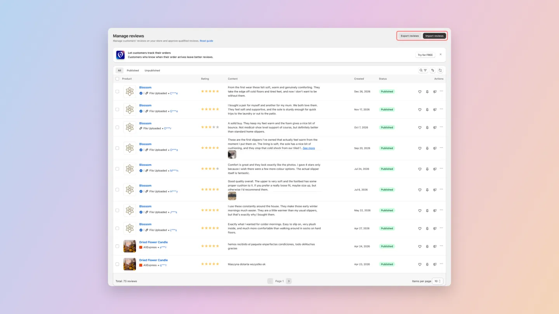Reply to the Nov 17, 2026 review
The image size is (559, 314).
435,110
